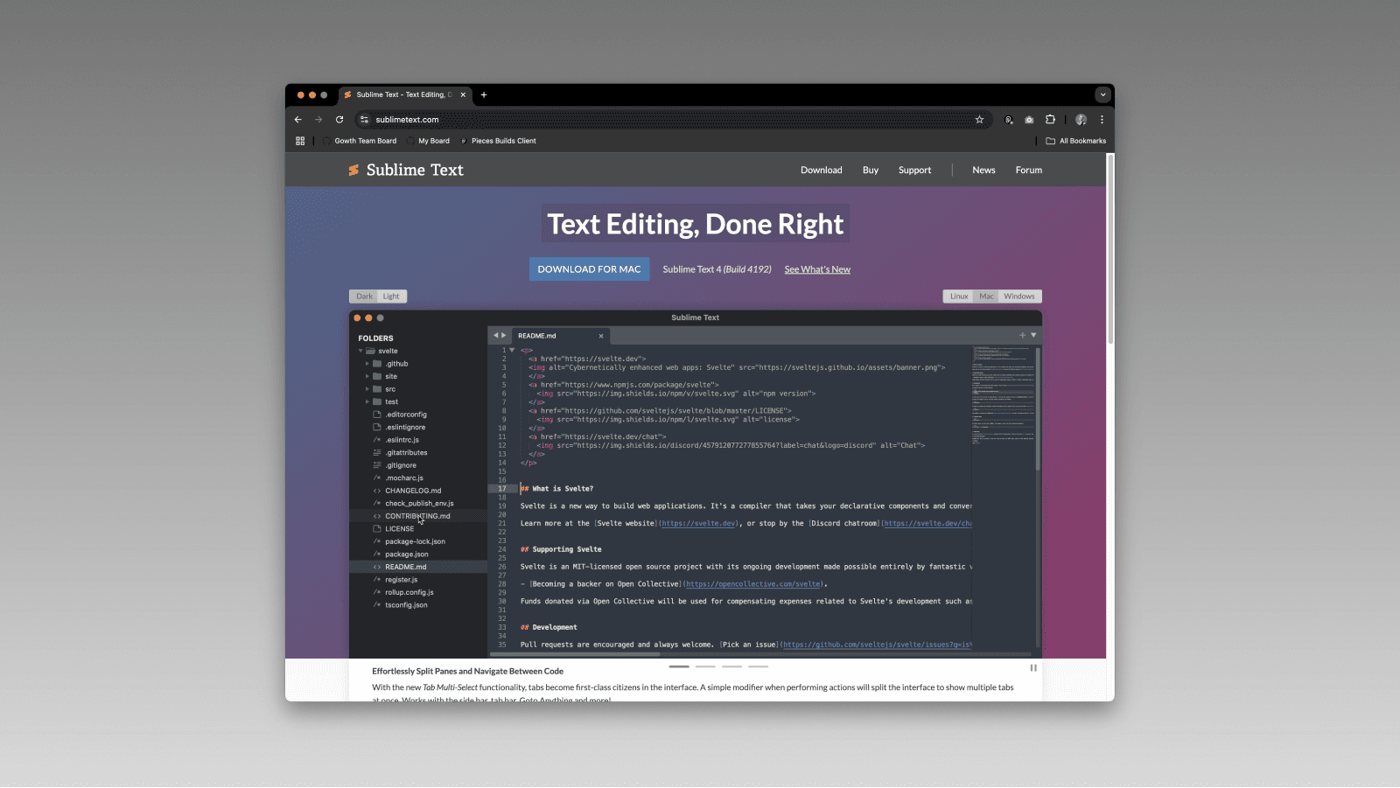
Task: Click the Sublime Text logo
Action: point(405,170)
